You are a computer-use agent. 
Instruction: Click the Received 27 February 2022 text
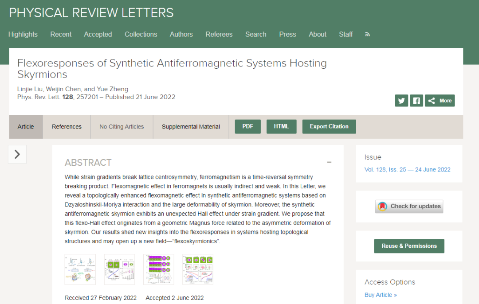pos(101,298)
